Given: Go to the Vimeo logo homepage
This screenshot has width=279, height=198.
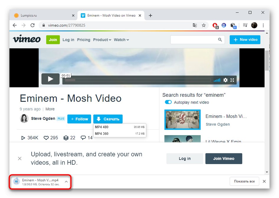Looking at the screenshot, I should (x=27, y=39).
